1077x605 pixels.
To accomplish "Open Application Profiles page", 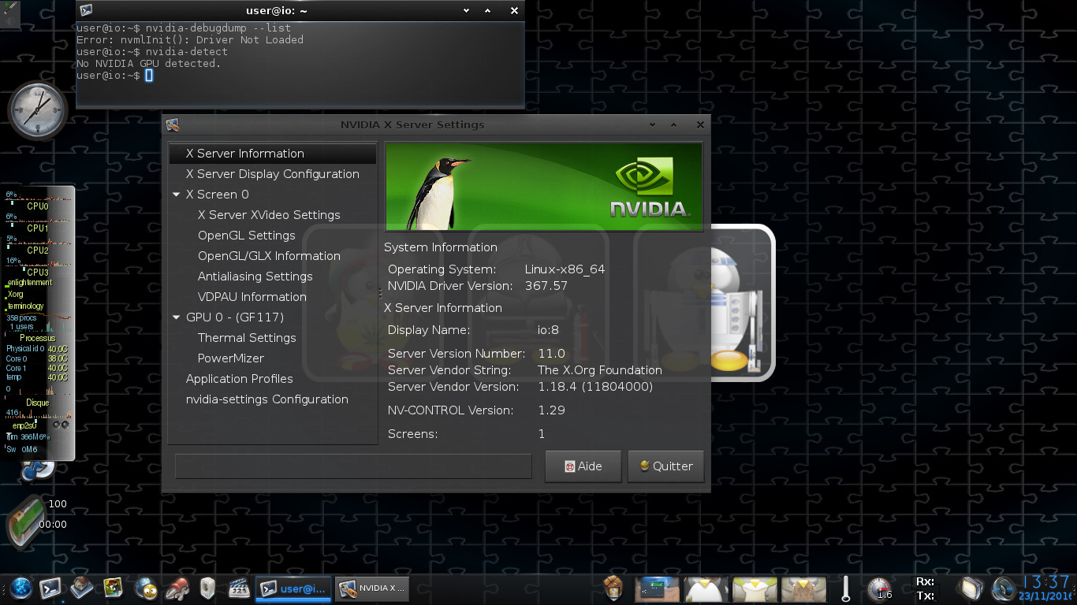I will pos(240,379).
